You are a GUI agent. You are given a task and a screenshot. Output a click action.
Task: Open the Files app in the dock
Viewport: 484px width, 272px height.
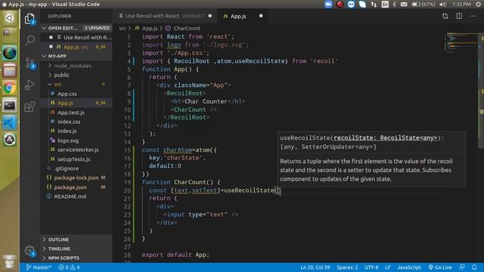pyautogui.click(x=10, y=70)
